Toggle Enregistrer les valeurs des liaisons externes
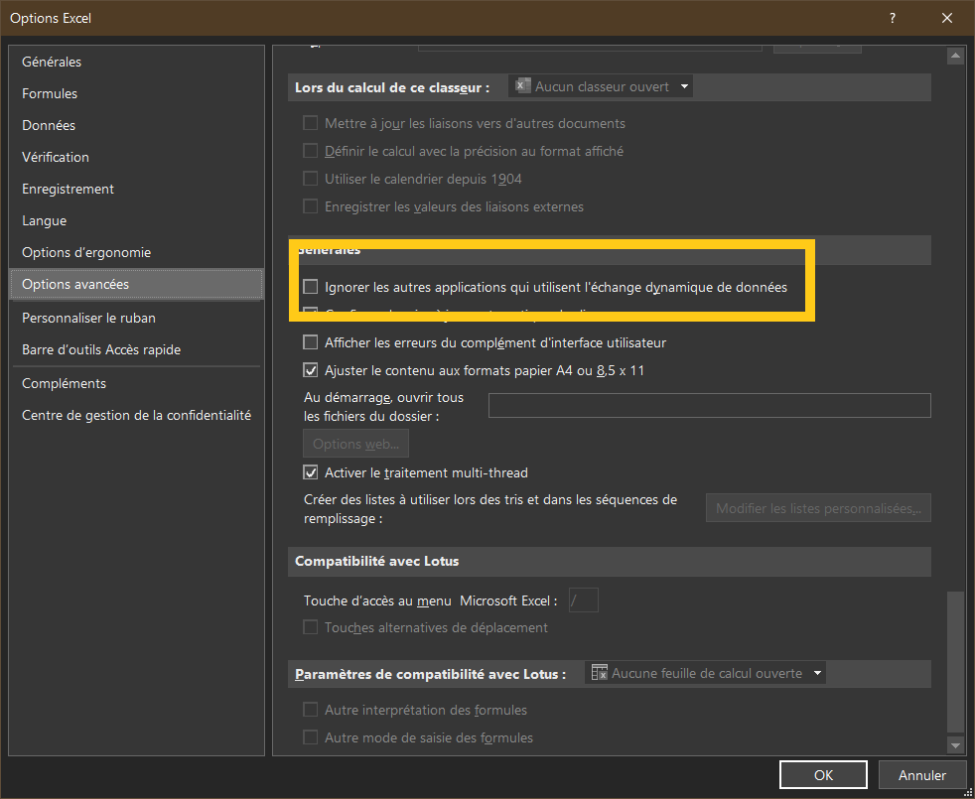Viewport: 975px width, 799px height. coord(311,206)
